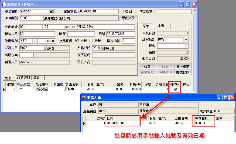Open the calendar picker beside 進貨日期
The width and height of the screenshot is (236, 144).
(51, 12)
